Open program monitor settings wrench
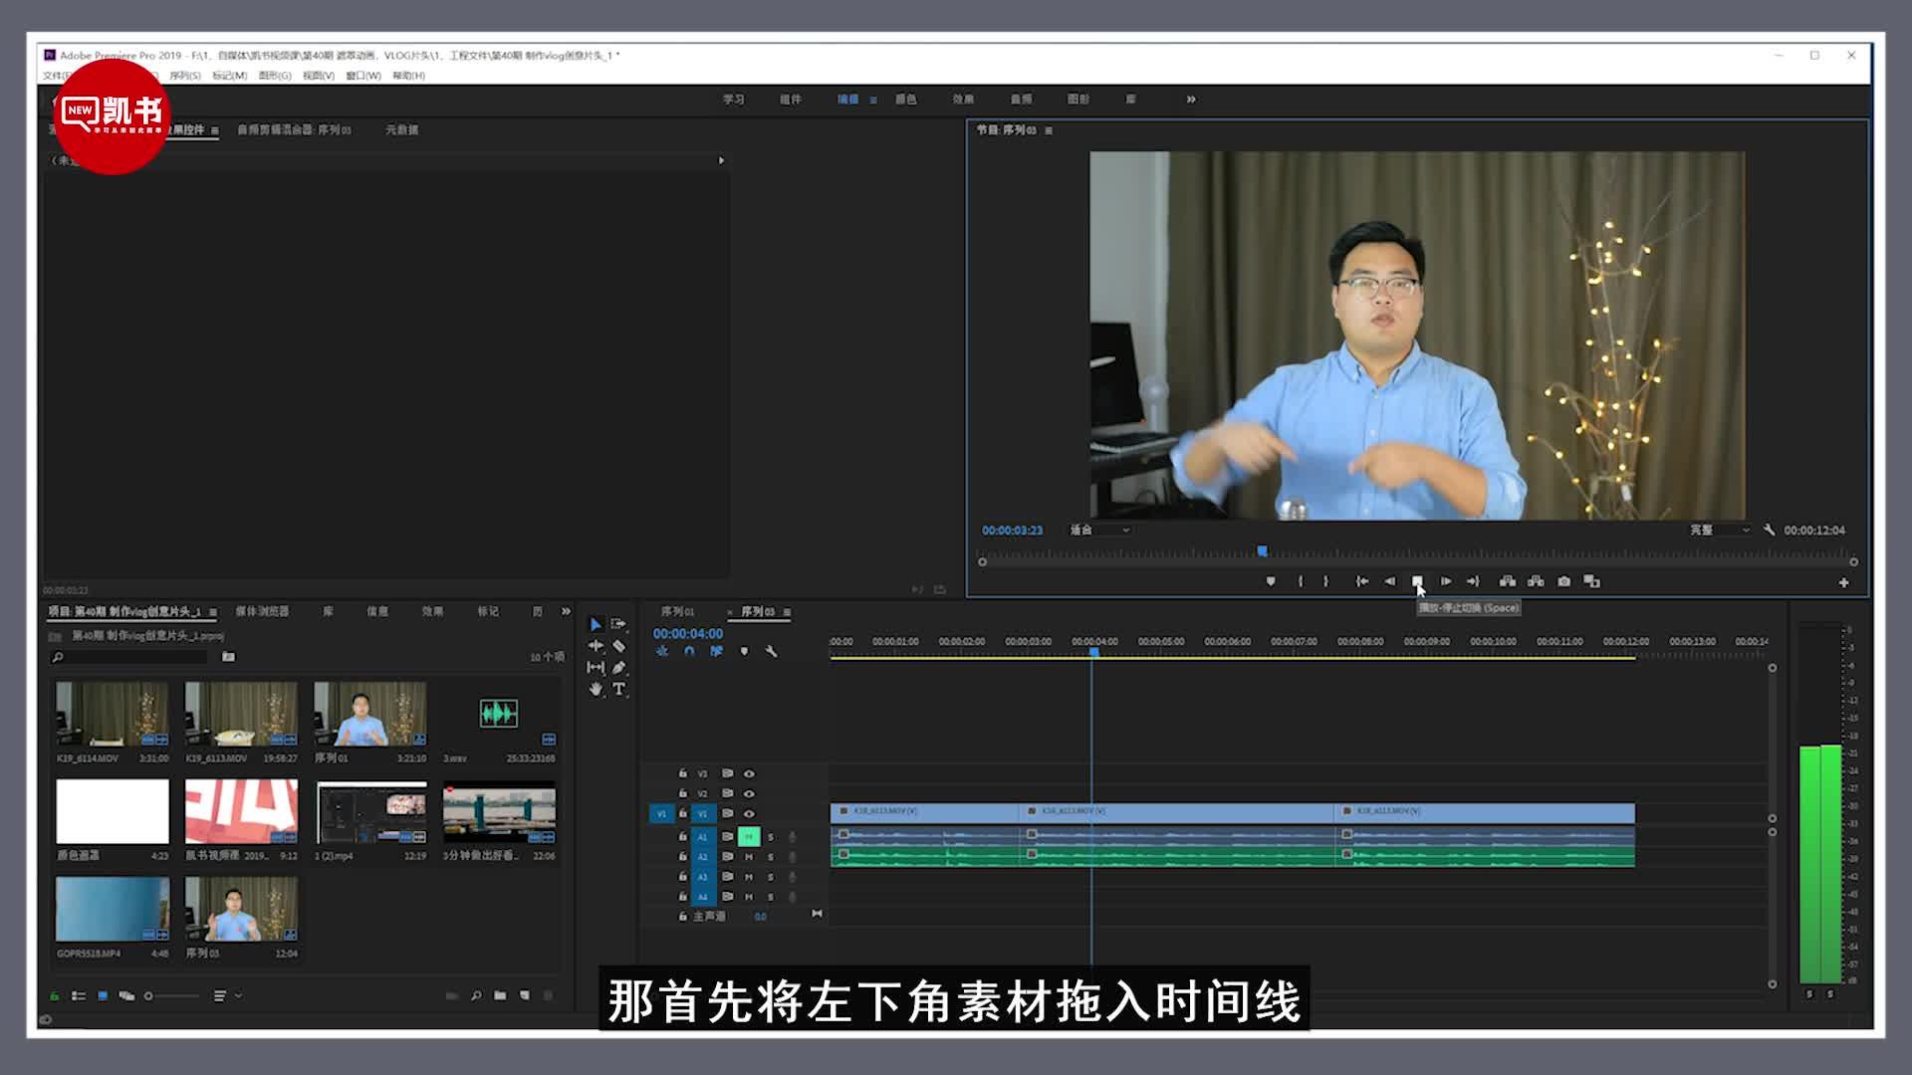The height and width of the screenshot is (1075, 1912). (1769, 531)
